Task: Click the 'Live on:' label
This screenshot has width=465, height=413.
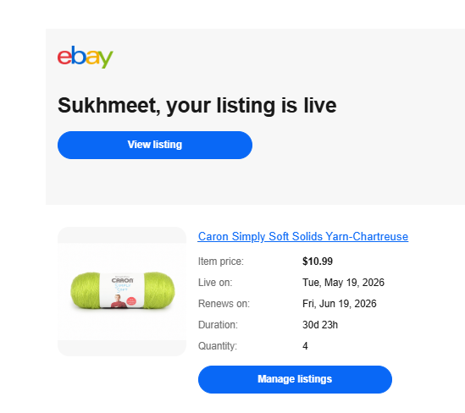Action: tap(215, 283)
